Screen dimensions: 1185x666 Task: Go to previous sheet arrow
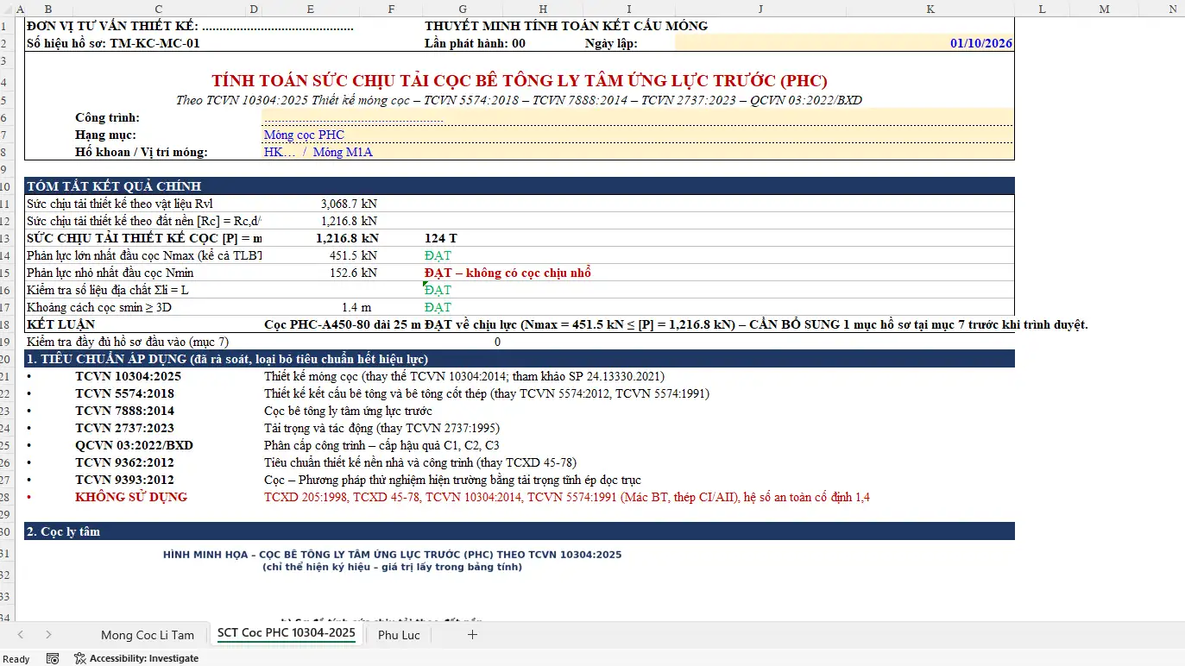21,635
